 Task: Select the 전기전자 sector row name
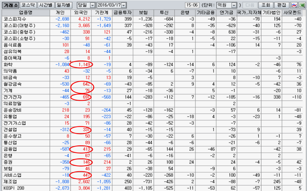point(12,97)
